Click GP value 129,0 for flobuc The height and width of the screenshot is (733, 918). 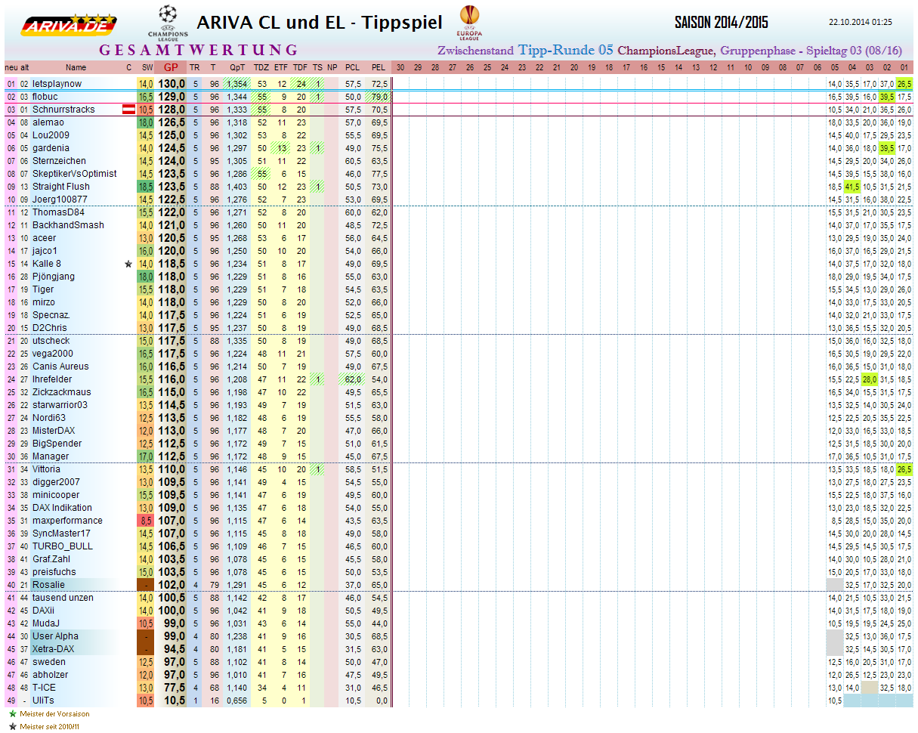[x=172, y=97]
